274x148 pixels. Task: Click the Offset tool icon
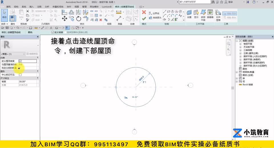[71, 12]
